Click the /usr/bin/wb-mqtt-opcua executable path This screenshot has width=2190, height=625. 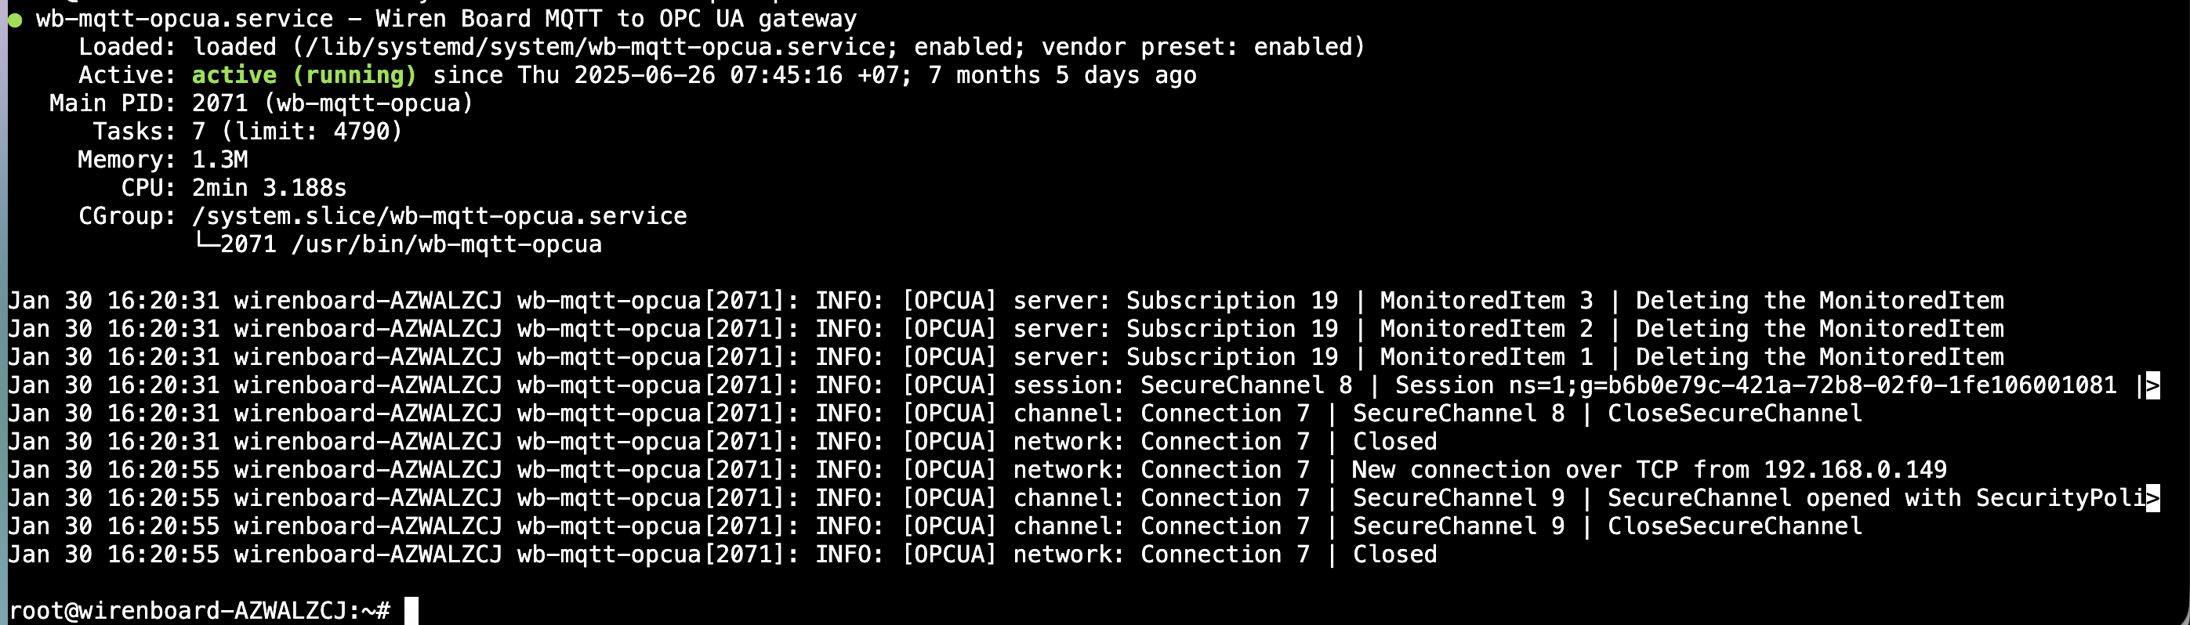click(446, 244)
